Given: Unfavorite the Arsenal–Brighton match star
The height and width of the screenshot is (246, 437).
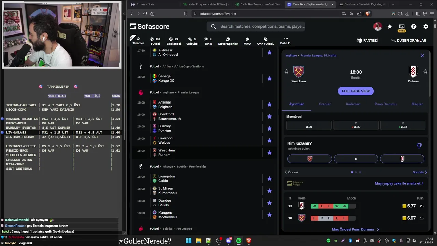Looking at the screenshot, I should (269, 104).
